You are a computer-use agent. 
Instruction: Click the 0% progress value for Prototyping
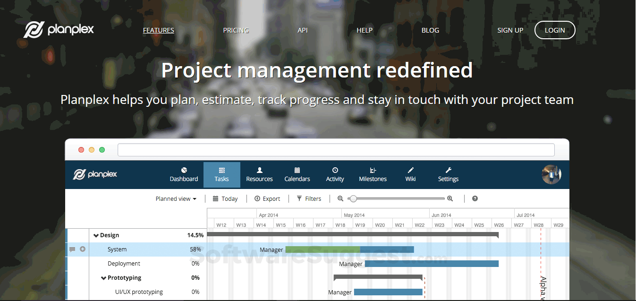tap(195, 278)
